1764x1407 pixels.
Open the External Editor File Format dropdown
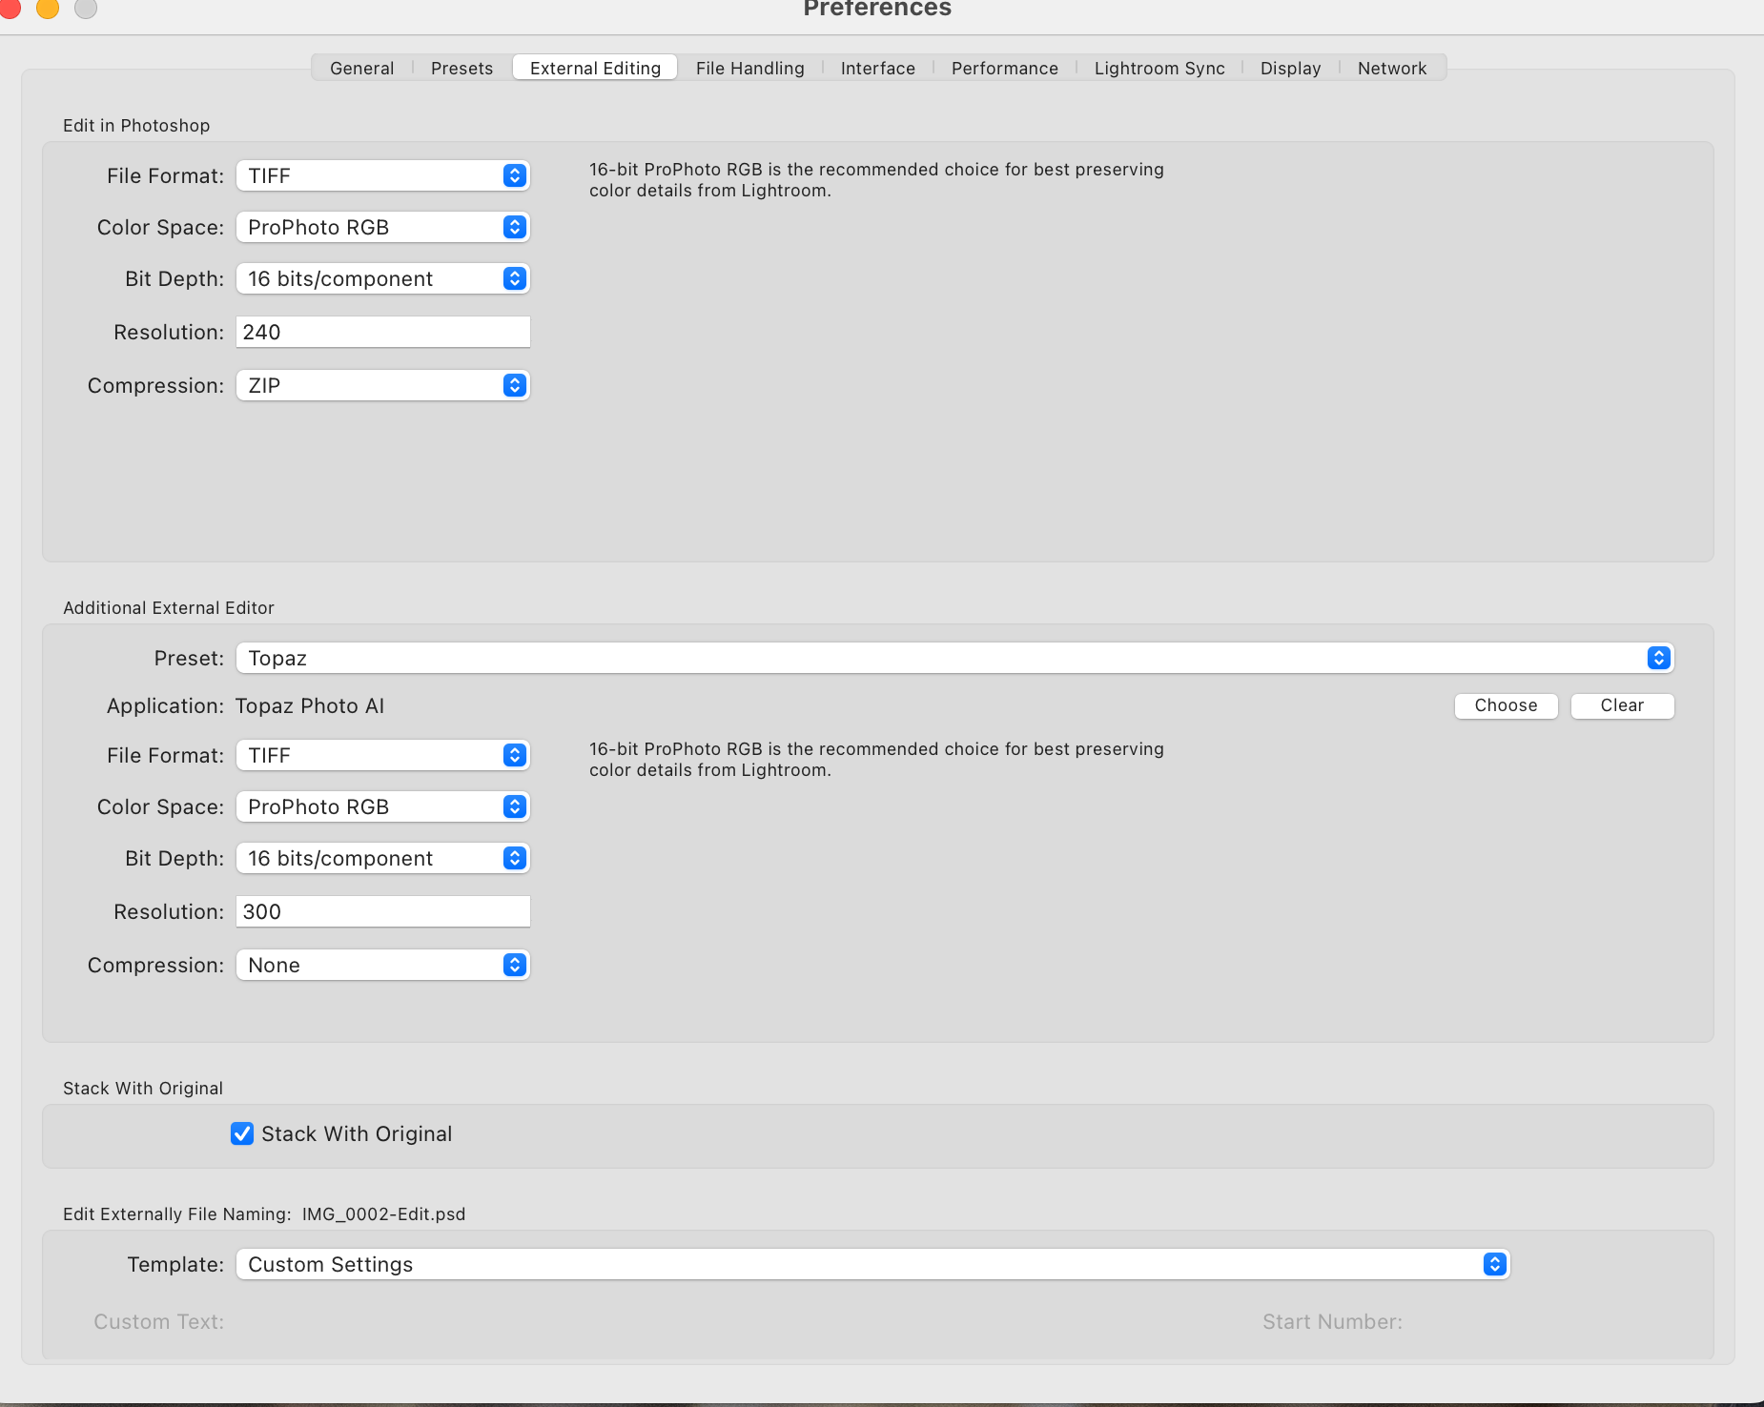click(x=381, y=755)
